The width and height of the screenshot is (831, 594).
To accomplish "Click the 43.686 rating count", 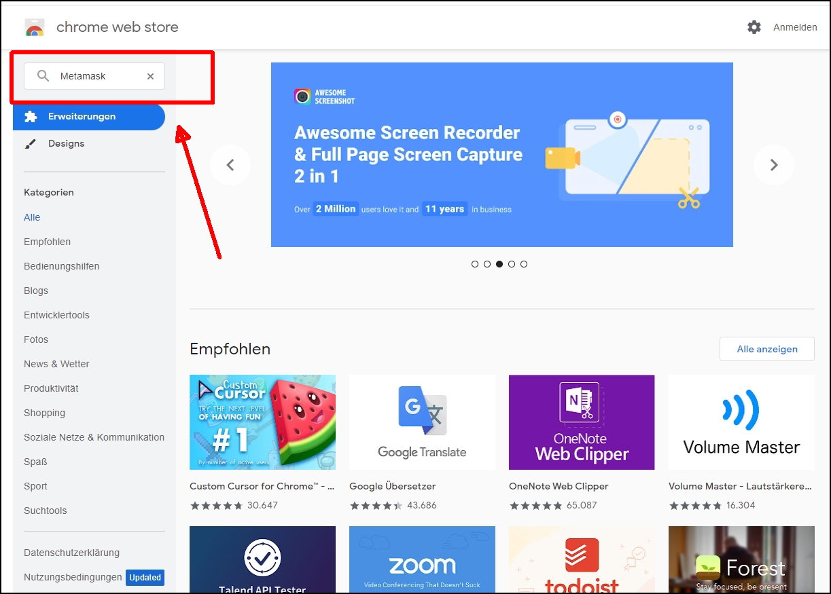I will click(x=422, y=505).
